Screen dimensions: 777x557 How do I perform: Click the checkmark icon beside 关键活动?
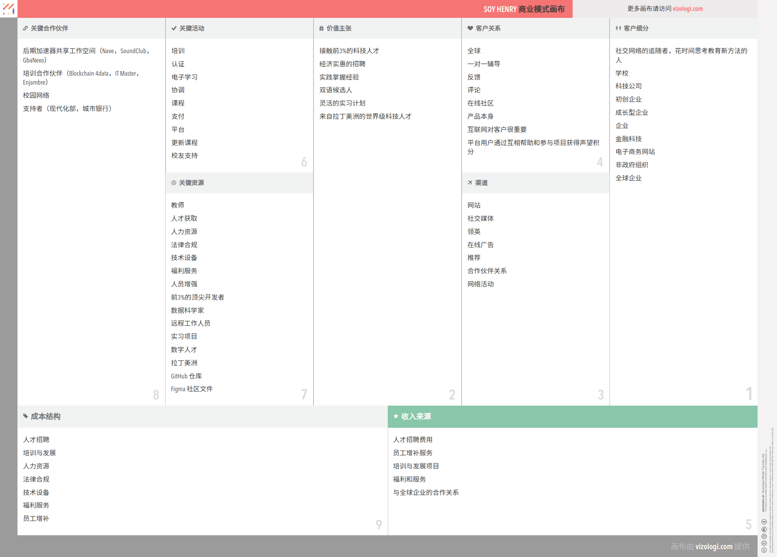click(x=174, y=28)
